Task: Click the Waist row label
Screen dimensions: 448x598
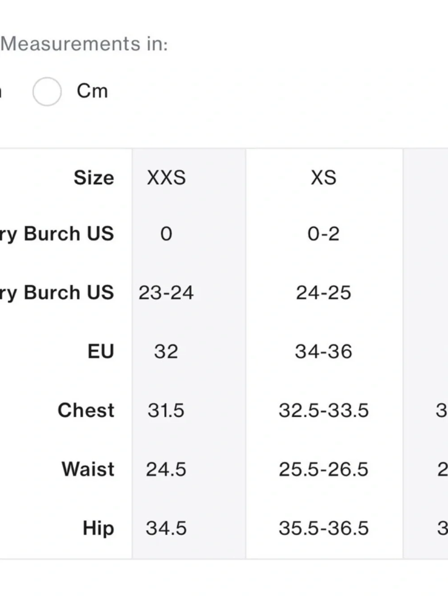Action: 88,469
